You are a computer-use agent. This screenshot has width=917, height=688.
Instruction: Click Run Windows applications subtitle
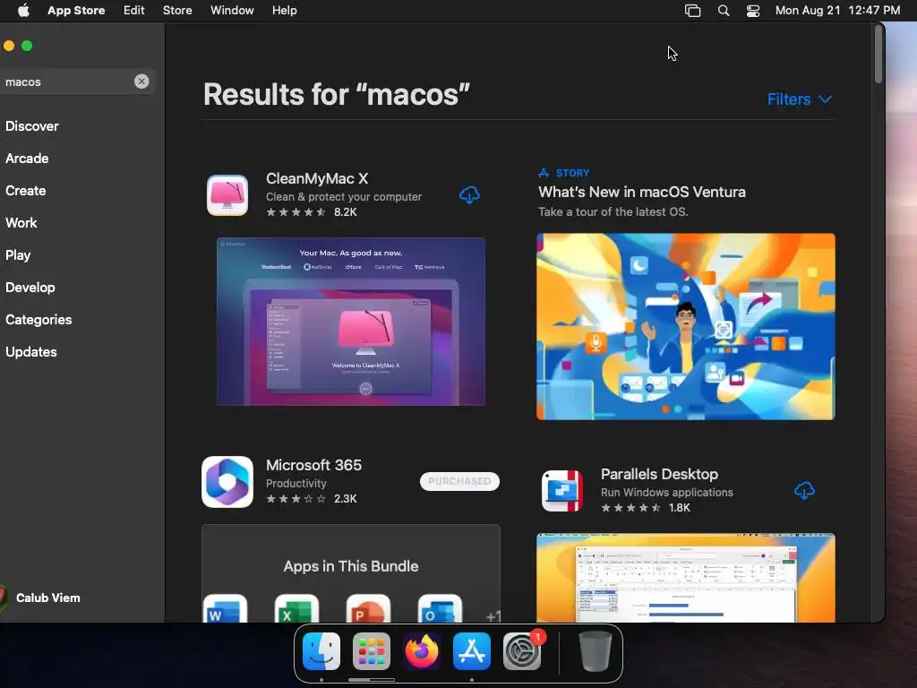coord(666,492)
